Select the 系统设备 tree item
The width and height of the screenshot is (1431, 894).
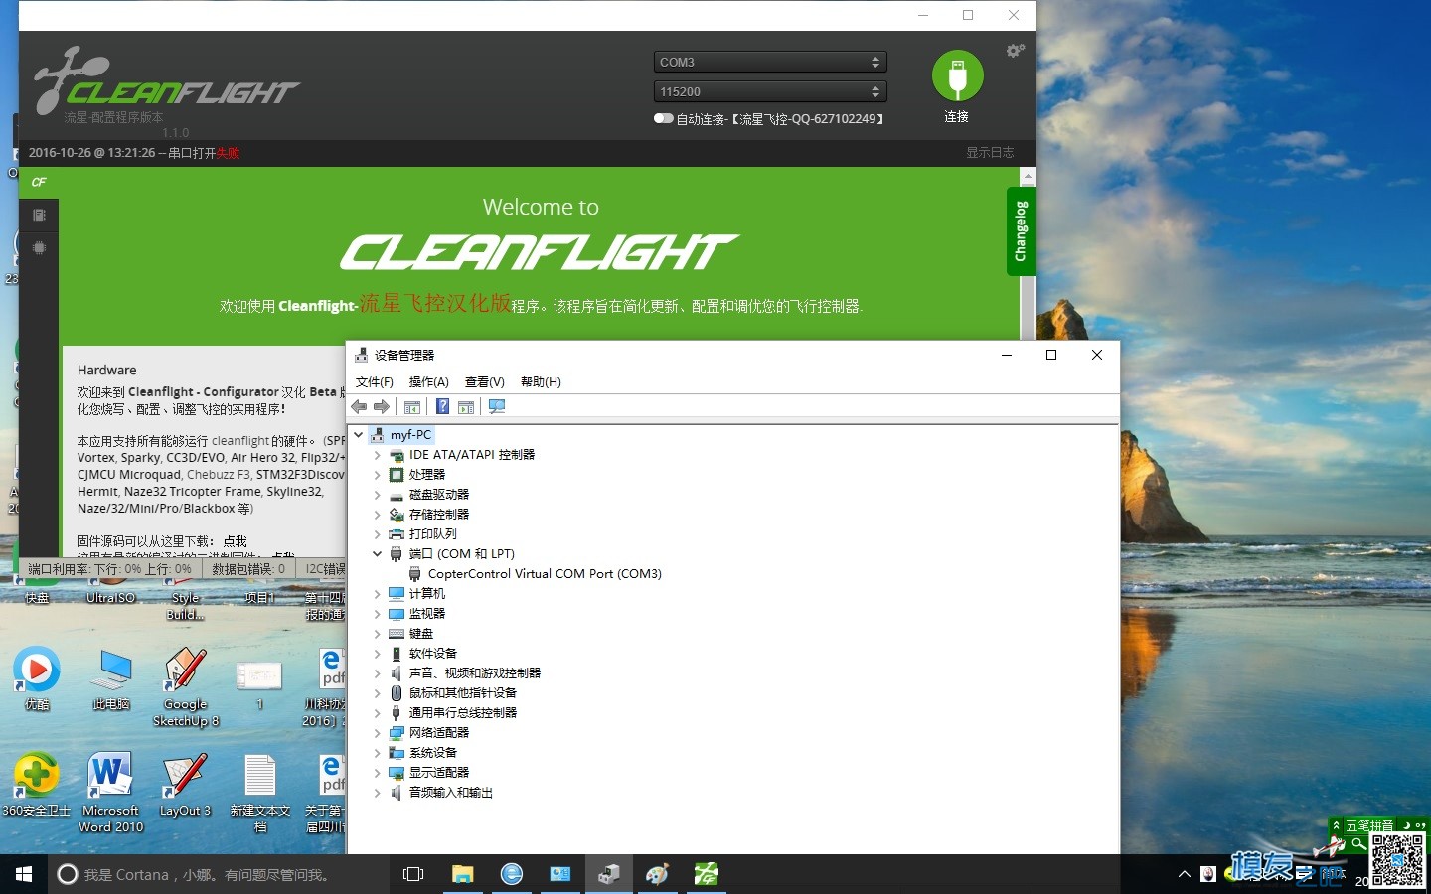[x=433, y=752]
